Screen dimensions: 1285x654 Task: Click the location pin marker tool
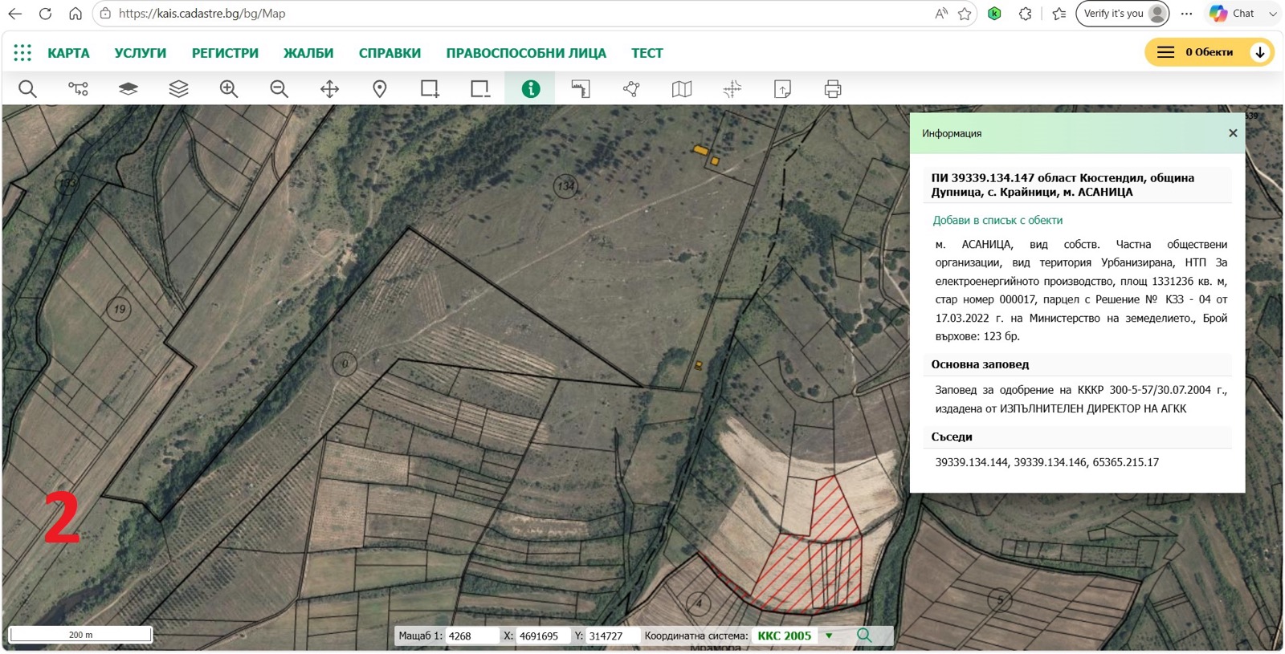point(380,89)
